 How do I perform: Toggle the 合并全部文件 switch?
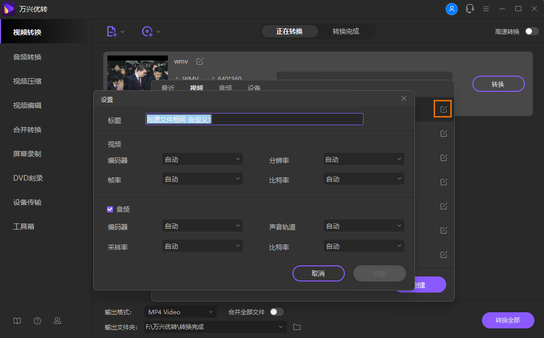[x=276, y=312]
